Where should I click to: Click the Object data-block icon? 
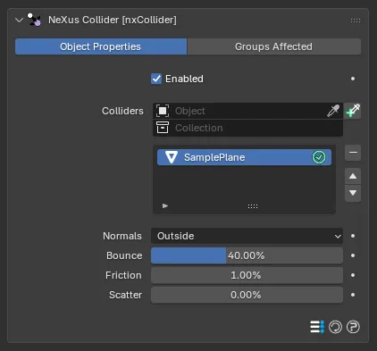point(163,111)
